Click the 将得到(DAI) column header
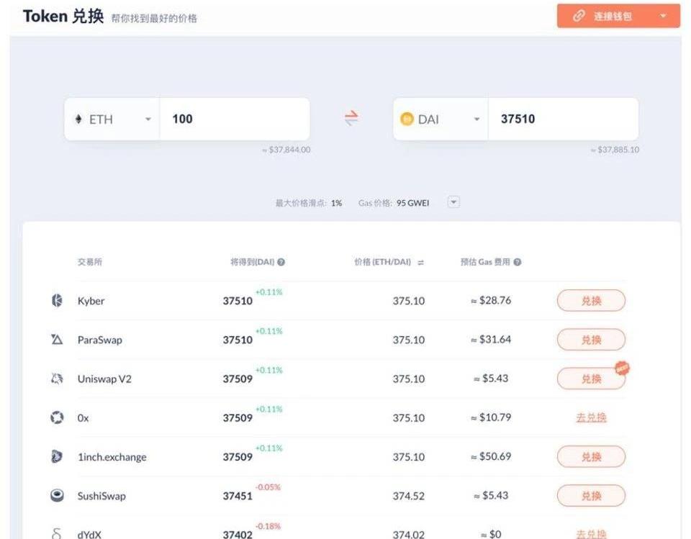The height and width of the screenshot is (539, 691). (x=252, y=262)
